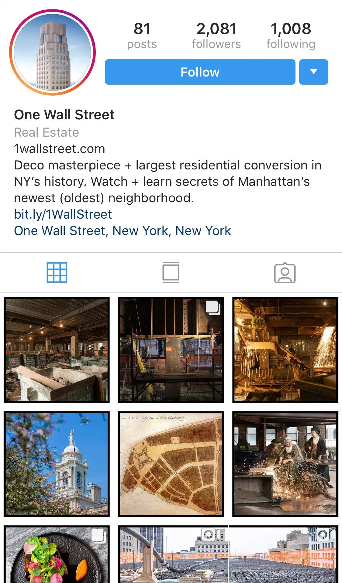Switch to single-post list view tab
This screenshot has width=342, height=583.
pyautogui.click(x=171, y=272)
